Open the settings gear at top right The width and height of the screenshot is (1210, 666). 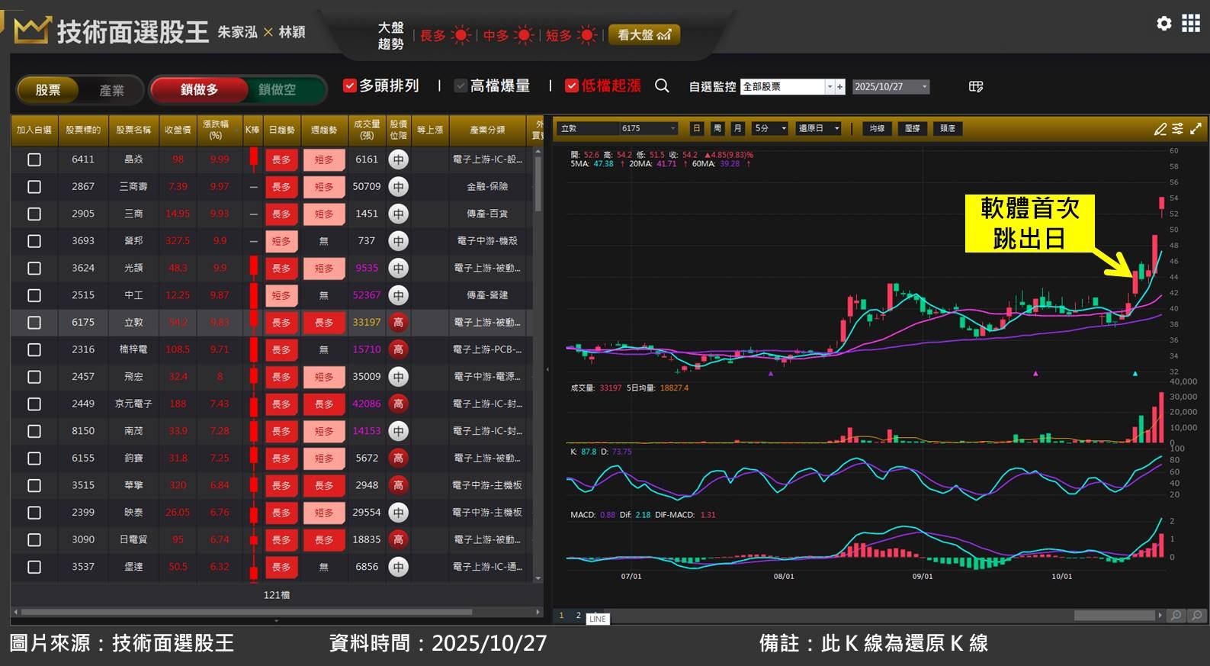click(x=1163, y=24)
